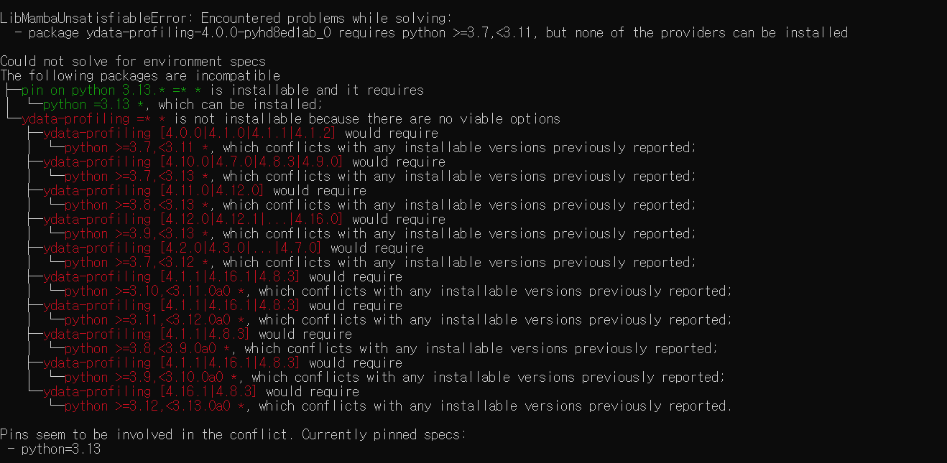Select the red 'ydata-profiling =* *' root node
The width and height of the screenshot is (947, 463).
[x=94, y=118]
